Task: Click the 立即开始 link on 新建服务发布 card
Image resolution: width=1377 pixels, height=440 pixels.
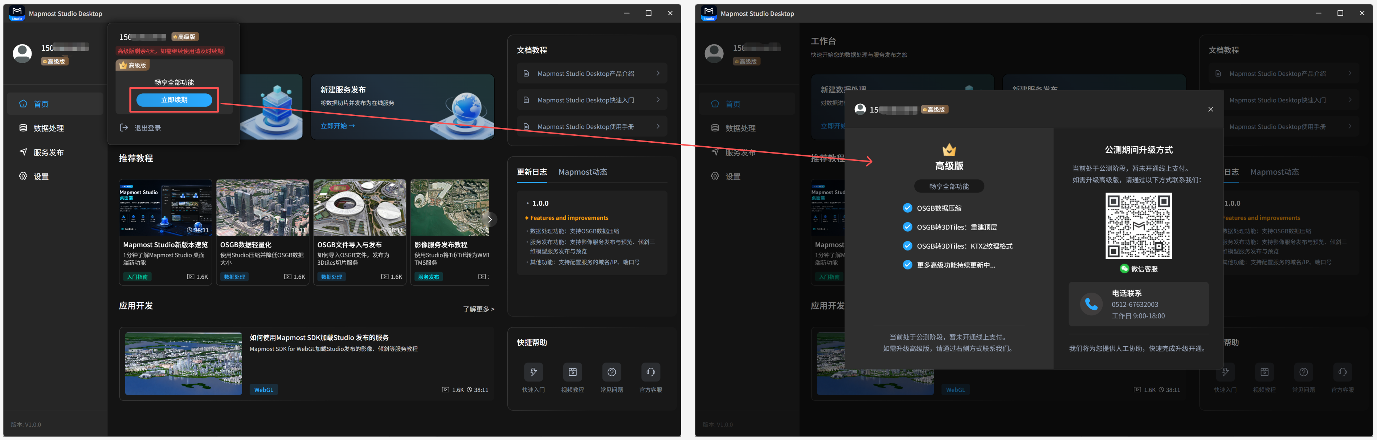Action: (337, 126)
